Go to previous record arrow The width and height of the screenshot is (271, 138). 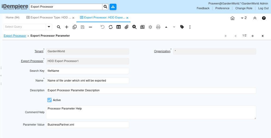pos(236,36)
